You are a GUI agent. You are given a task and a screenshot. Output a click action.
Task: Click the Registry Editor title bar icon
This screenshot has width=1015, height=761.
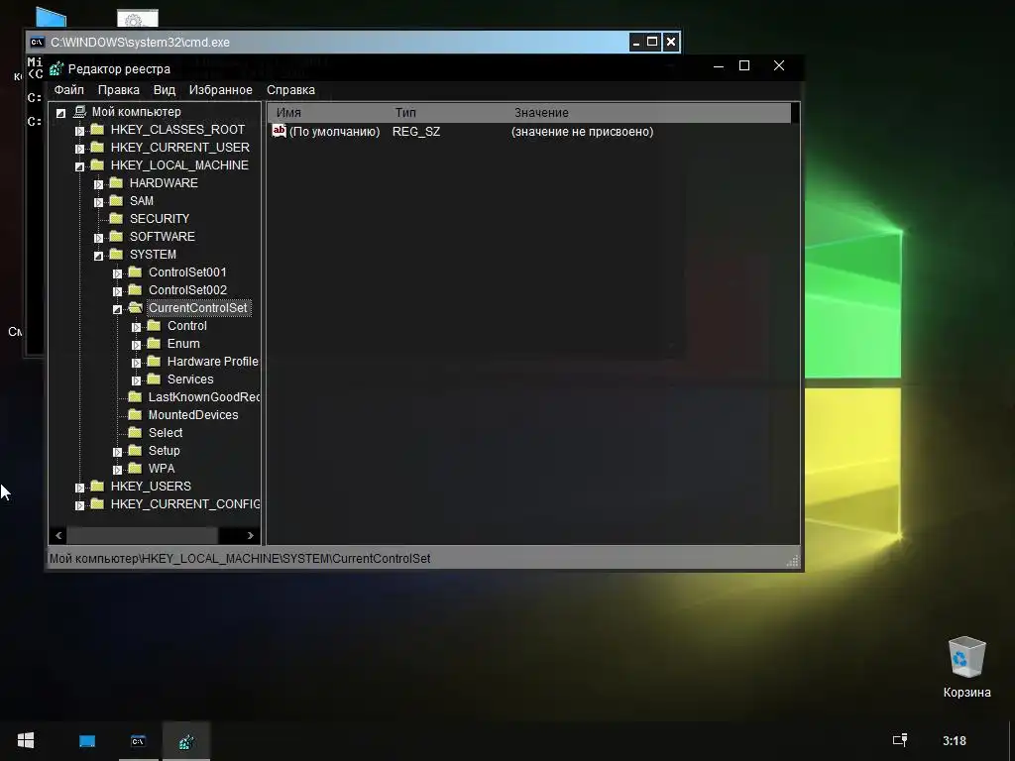click(56, 68)
